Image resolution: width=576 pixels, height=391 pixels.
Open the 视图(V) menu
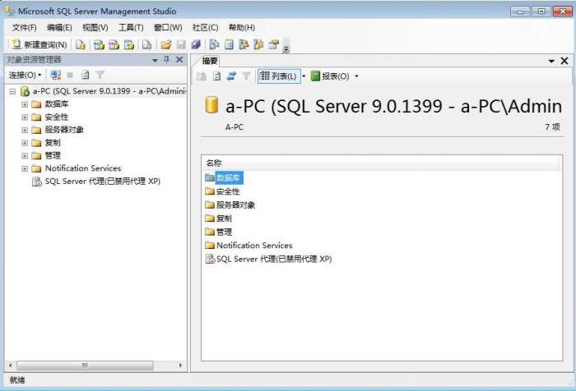95,28
